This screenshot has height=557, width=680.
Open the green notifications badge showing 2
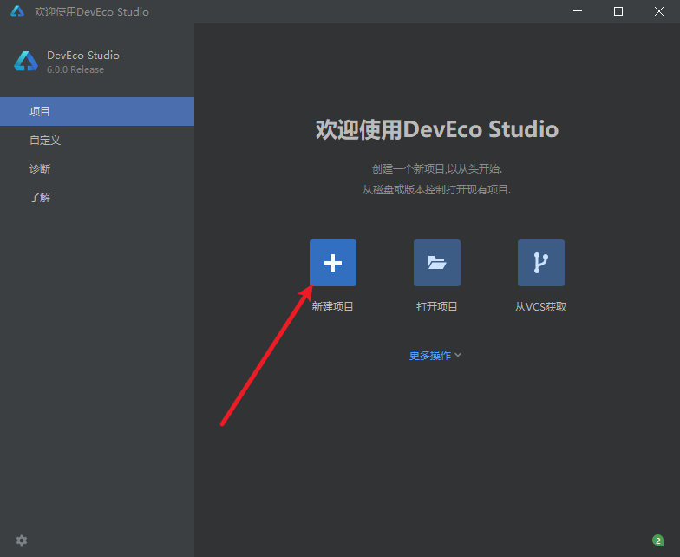[x=657, y=540]
